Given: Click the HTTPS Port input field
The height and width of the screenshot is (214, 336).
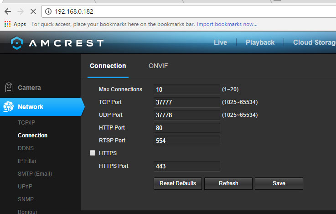Looking at the screenshot, I should pyautogui.click(x=186, y=166).
